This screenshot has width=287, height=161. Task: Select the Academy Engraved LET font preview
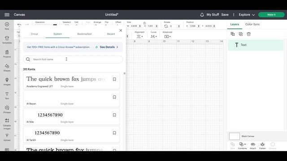tap(66, 79)
